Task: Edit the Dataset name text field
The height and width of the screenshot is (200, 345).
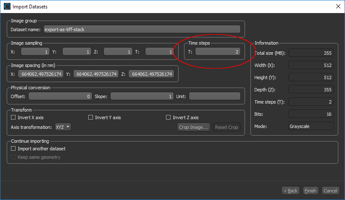Action: click(x=142, y=29)
